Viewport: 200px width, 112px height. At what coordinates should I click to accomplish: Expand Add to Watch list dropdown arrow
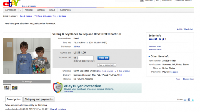pos(115,65)
